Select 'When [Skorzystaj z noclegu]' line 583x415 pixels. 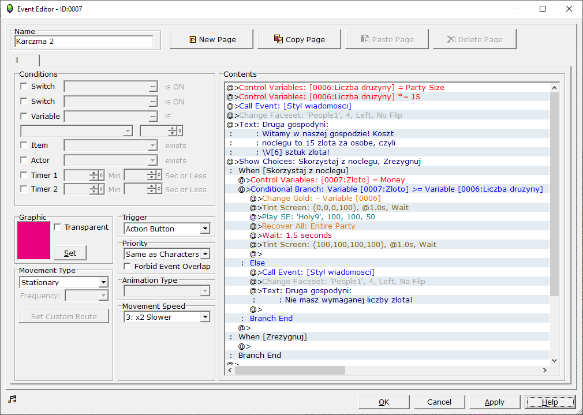(387, 171)
